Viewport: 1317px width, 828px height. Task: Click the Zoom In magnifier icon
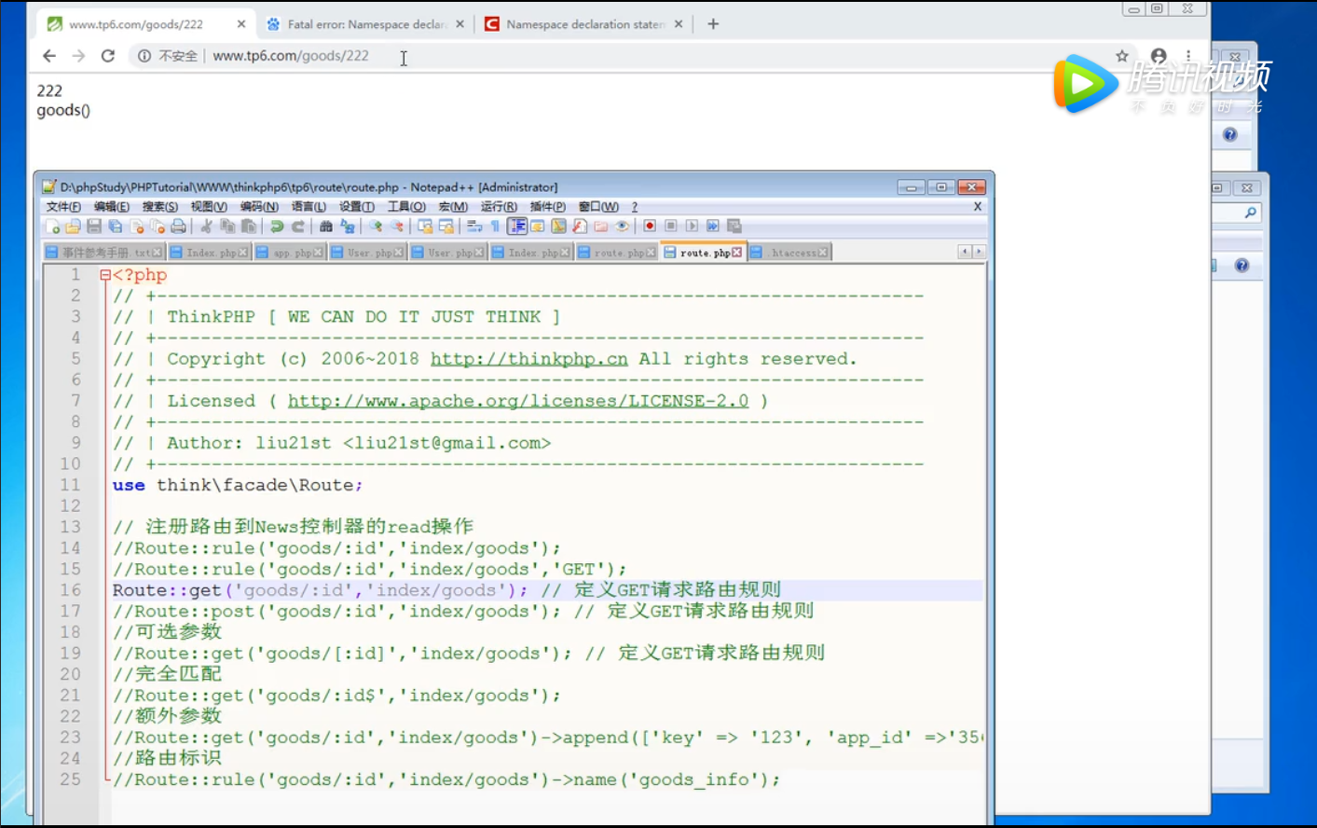[376, 227]
